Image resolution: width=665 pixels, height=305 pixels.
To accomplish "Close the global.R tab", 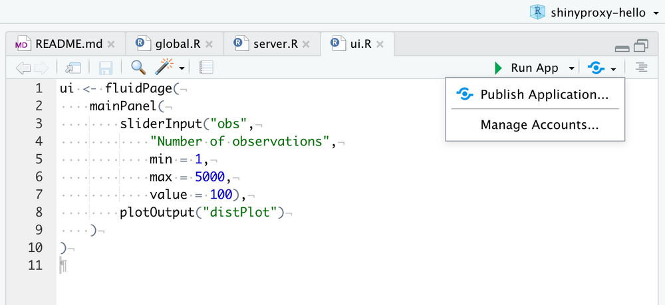I will 210,45.
